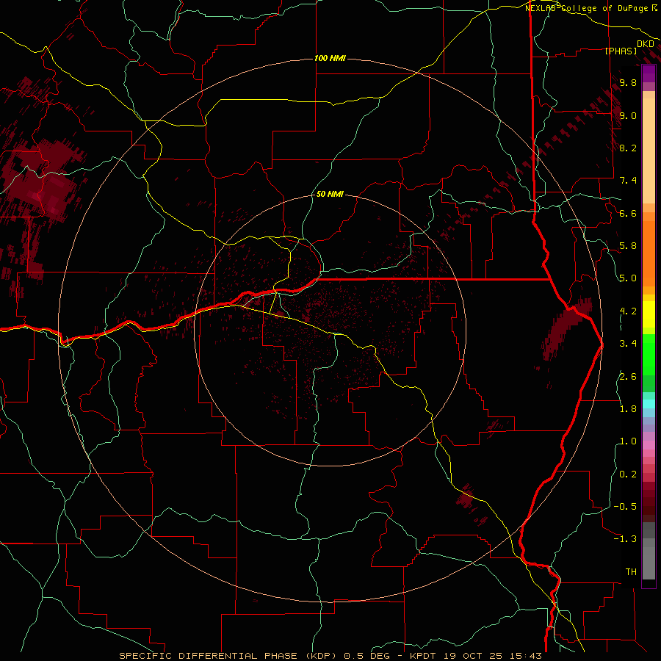The height and width of the screenshot is (661, 661).
Task: Click the NEXLAB-College of DuPage credit text
Action: click(x=586, y=8)
